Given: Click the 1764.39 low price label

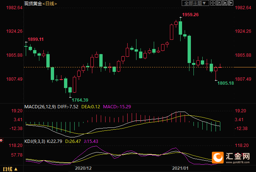Looking at the screenshot, I should point(80,100).
